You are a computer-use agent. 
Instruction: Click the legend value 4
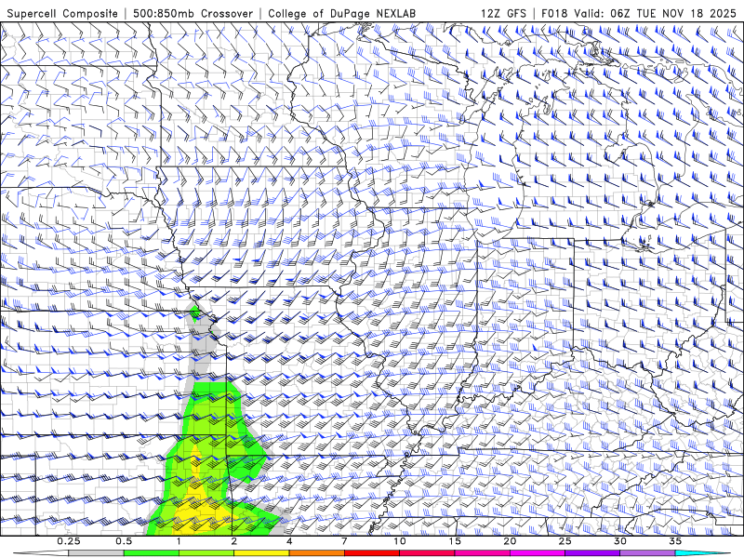289,541
